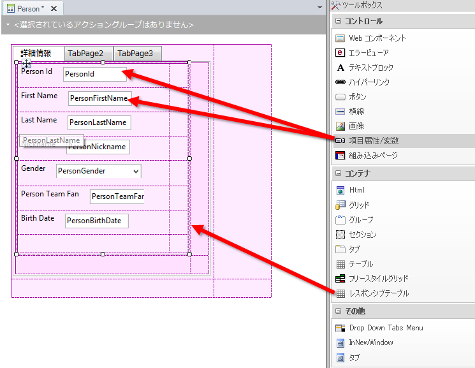This screenshot has height=368, width=475.
Task: Click the 'ハイパーリンク' toolbox label
Action: pyautogui.click(x=369, y=82)
